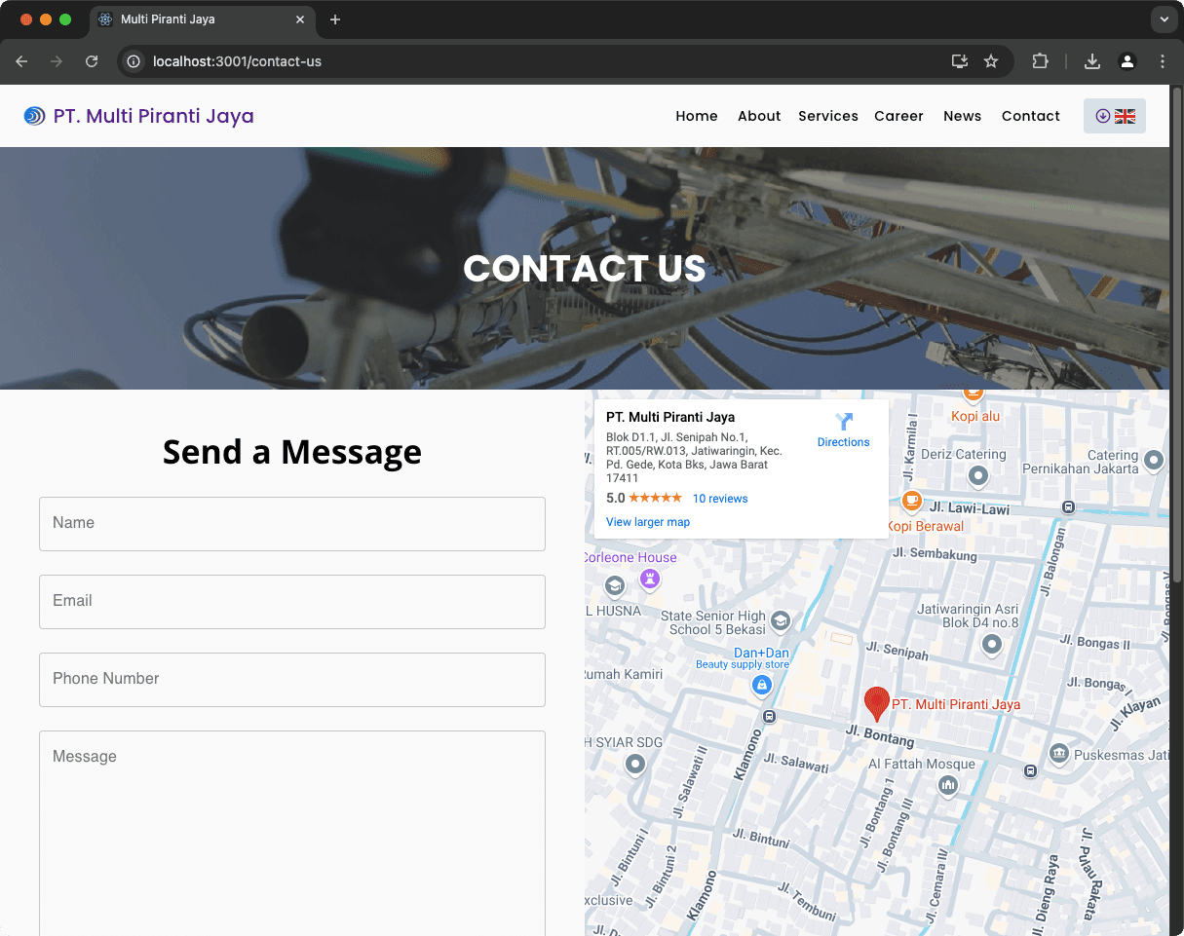Click the bus stop icon on Jl. Lawi-Lawi
This screenshot has height=936, width=1184.
coord(1068,506)
